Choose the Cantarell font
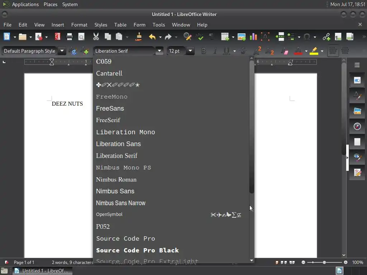The image size is (367, 275). coord(171,73)
